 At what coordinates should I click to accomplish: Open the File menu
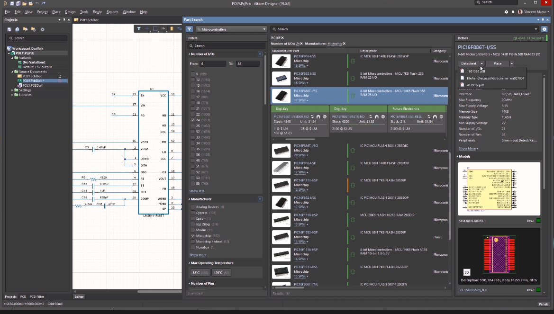pos(8,12)
